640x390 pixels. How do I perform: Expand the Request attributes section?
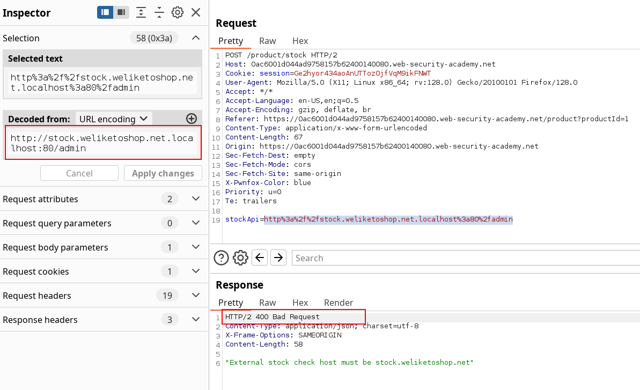point(196,199)
